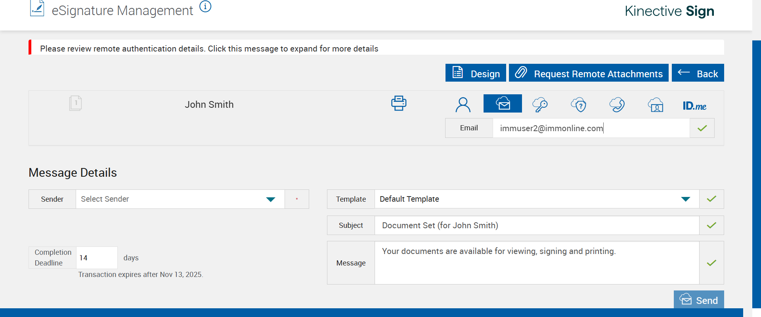Screen dimensions: 761x317
Task: Open the Design view
Action: point(476,73)
